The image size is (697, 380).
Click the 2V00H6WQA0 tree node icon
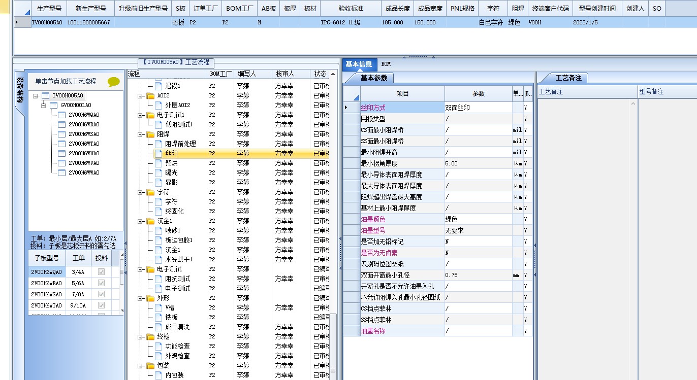pos(62,115)
